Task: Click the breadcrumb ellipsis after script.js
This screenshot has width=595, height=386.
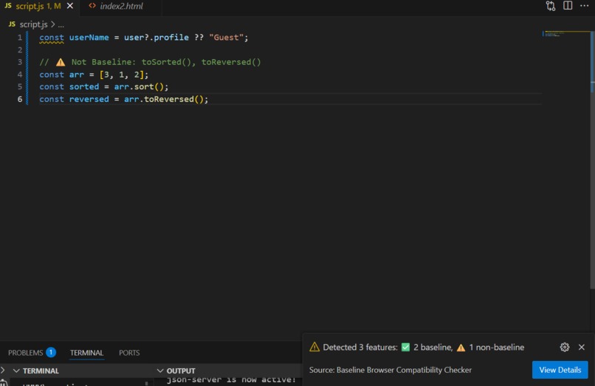Action: point(61,24)
